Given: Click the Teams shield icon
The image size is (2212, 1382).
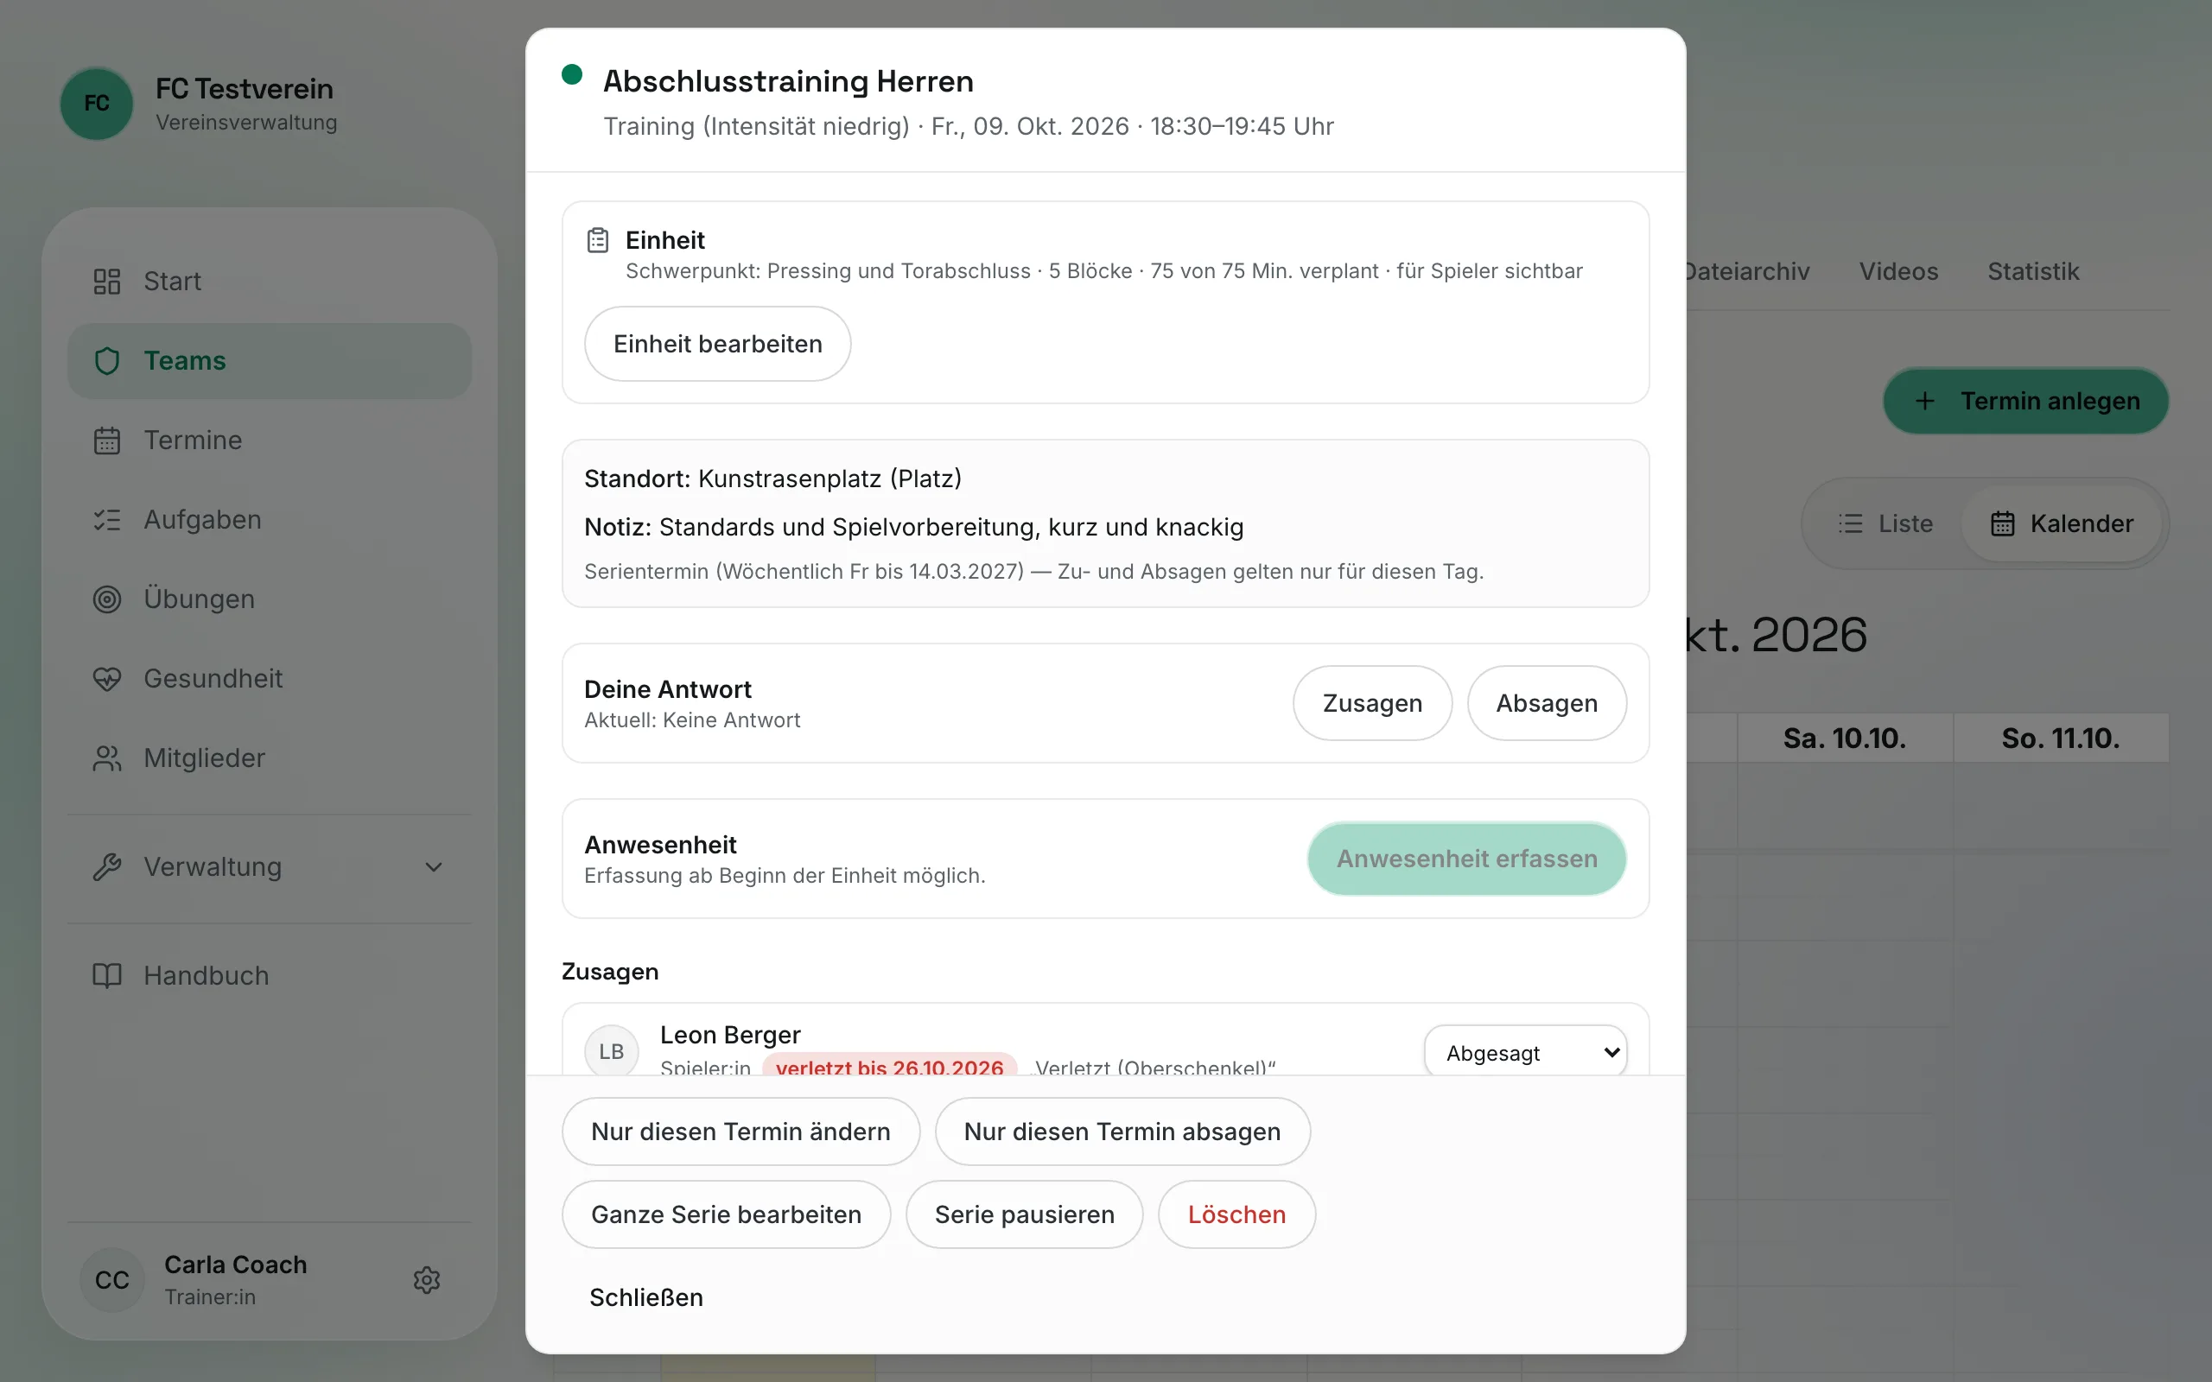Looking at the screenshot, I should tap(107, 361).
